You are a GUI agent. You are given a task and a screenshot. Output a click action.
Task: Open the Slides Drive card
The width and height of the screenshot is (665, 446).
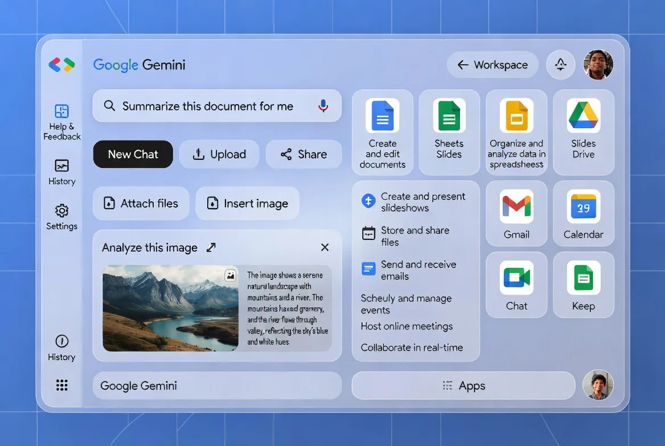[584, 133]
